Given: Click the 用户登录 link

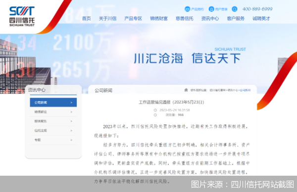Looking at the screenshot, I should pos(221,9).
